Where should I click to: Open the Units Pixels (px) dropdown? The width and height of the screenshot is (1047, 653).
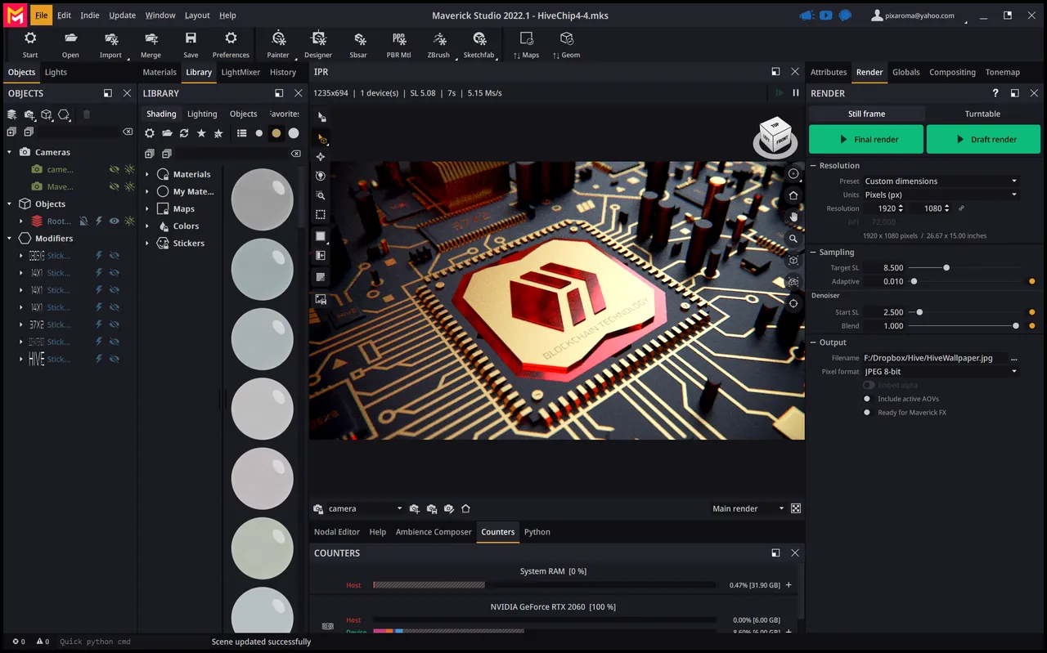941,195
